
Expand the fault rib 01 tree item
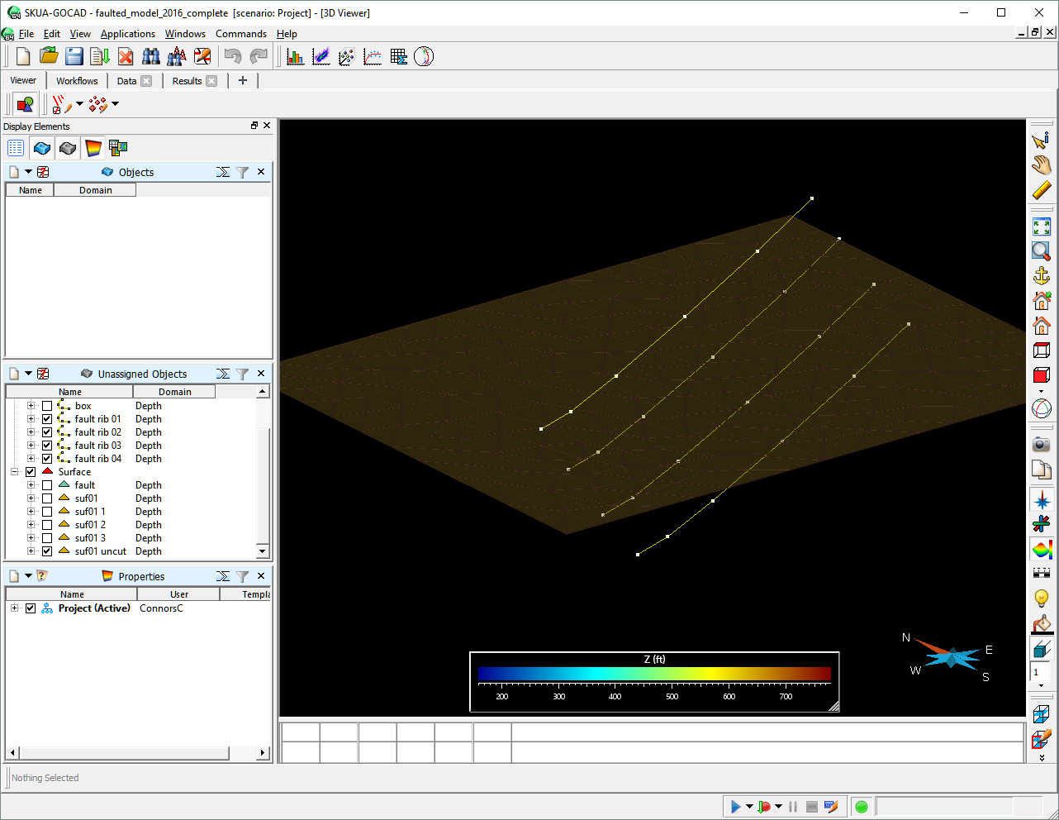31,419
